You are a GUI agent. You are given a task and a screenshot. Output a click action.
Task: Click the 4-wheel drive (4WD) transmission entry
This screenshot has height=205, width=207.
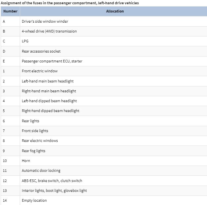click(x=49, y=31)
